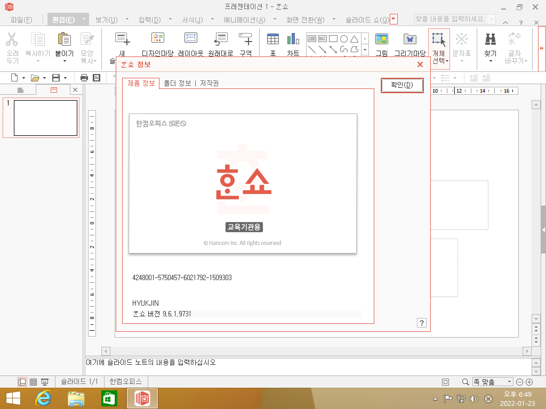This screenshot has height=409, width=546.
Task: Open Internet Explorer from taskbar
Action: (43, 398)
